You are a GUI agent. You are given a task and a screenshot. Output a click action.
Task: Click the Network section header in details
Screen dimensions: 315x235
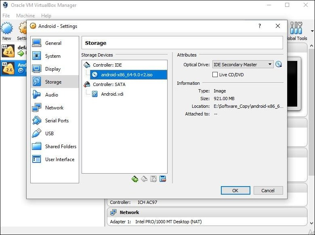[207, 212]
